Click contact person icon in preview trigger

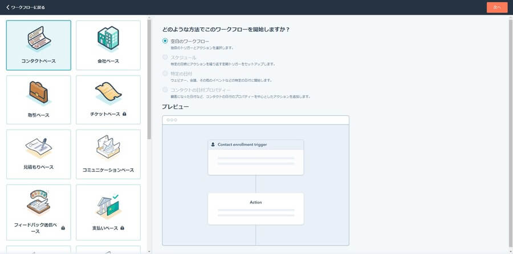tap(213, 144)
